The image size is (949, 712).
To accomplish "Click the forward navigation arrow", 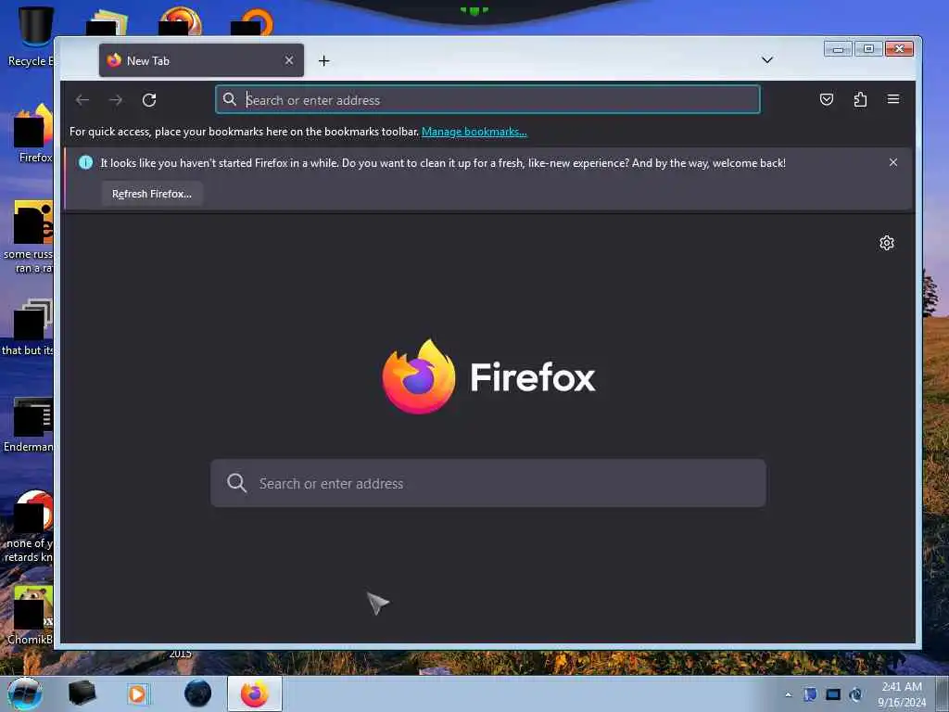I will point(116,100).
